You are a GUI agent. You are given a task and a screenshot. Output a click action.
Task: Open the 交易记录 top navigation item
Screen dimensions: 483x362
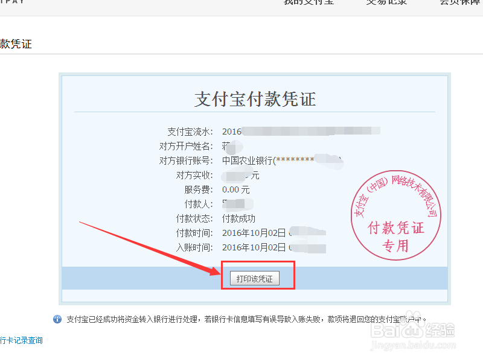(x=386, y=2)
